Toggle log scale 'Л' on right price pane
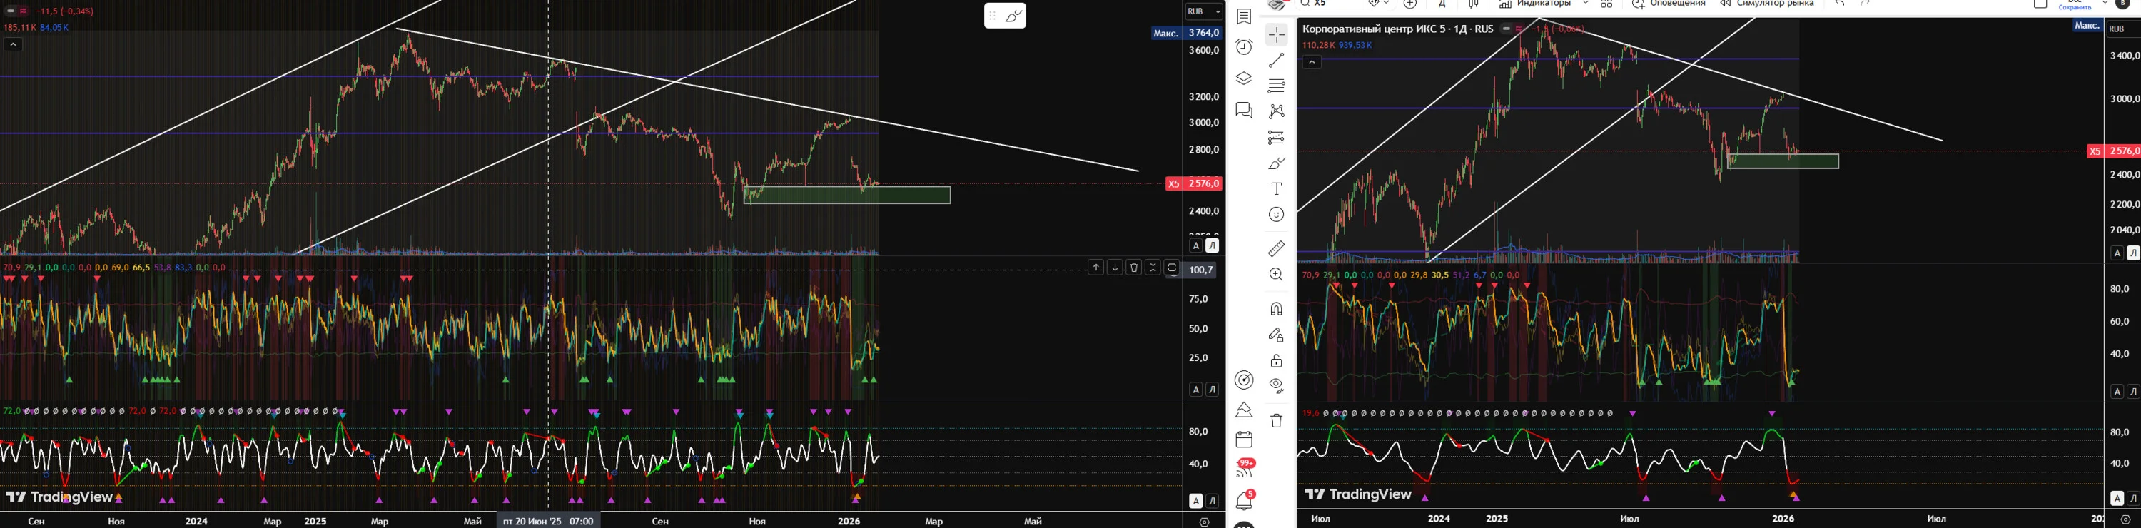 pos(2132,253)
